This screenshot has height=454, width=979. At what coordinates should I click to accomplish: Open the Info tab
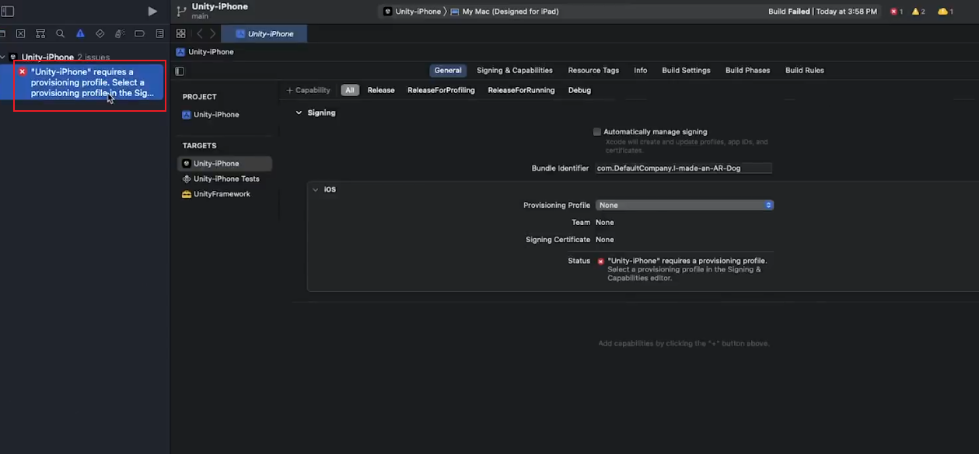coord(640,70)
